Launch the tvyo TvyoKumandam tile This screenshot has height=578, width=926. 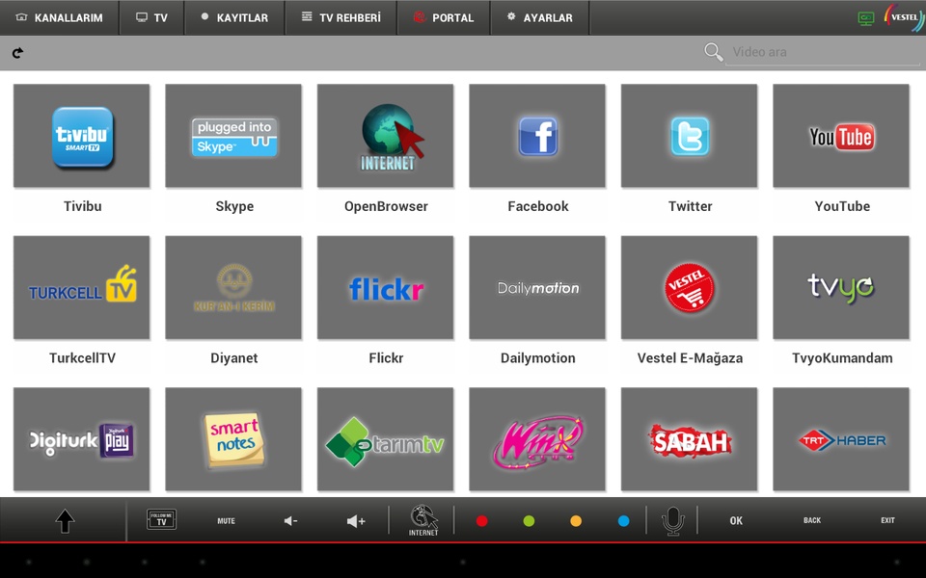pos(841,288)
